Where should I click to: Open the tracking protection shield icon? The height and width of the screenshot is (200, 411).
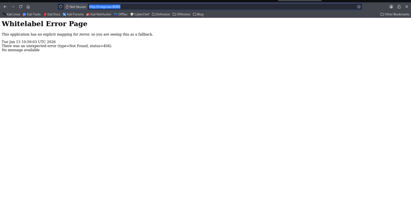[61, 7]
